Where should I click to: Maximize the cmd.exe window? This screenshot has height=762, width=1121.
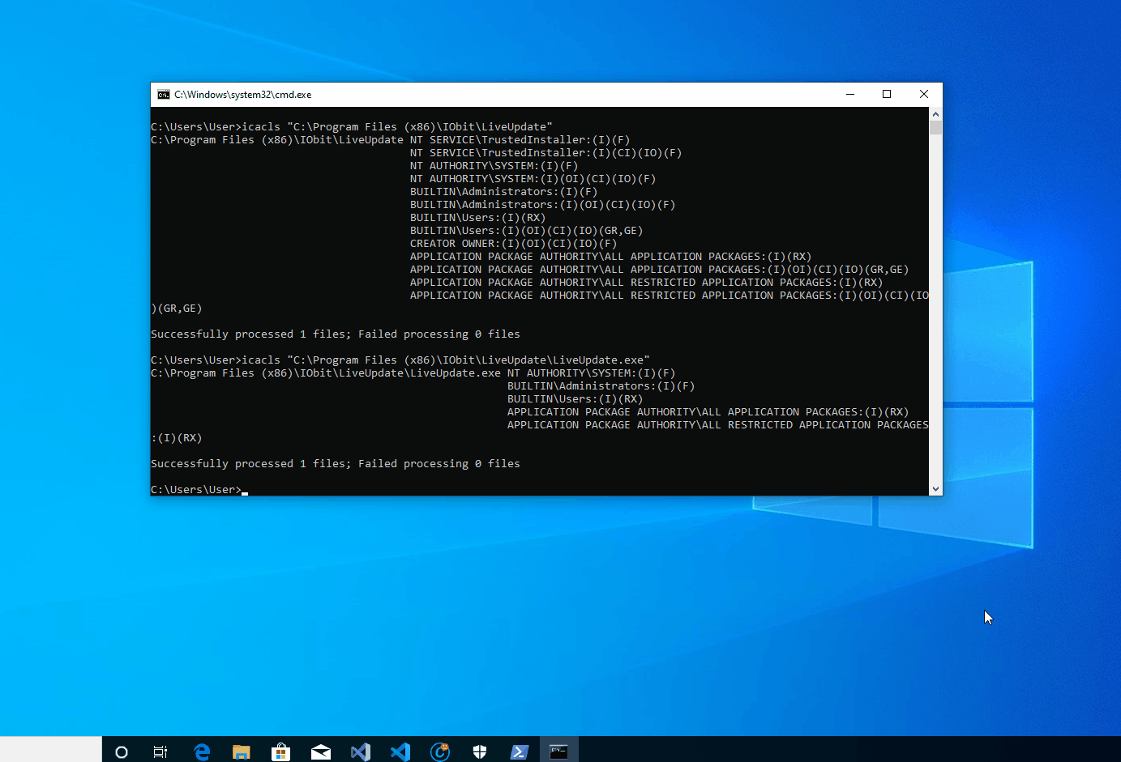pyautogui.click(x=887, y=95)
